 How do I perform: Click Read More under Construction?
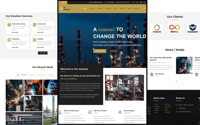click(x=40, y=32)
